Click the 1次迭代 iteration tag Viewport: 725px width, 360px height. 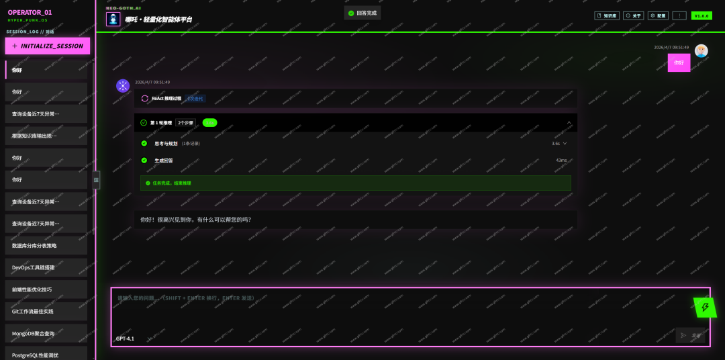(195, 99)
